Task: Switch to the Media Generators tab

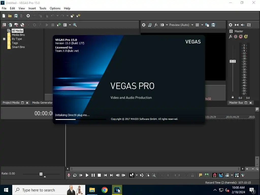Action: click(x=42, y=103)
